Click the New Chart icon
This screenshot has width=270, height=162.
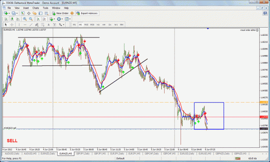[6, 13]
